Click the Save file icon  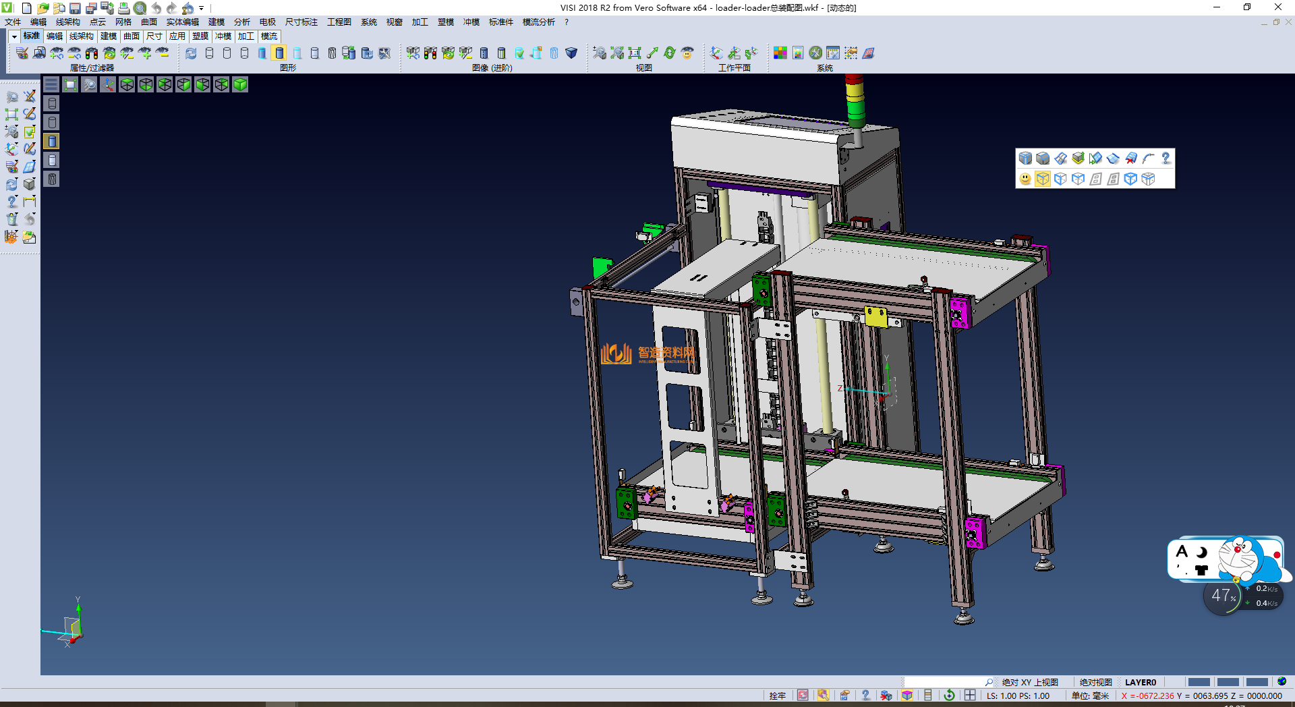[x=75, y=8]
